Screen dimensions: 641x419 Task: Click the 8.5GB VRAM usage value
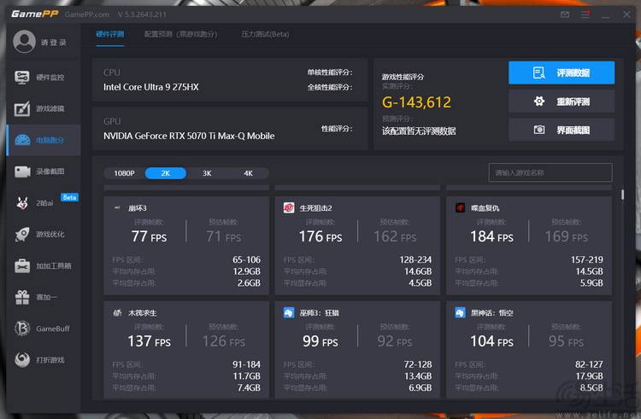tap(591, 387)
